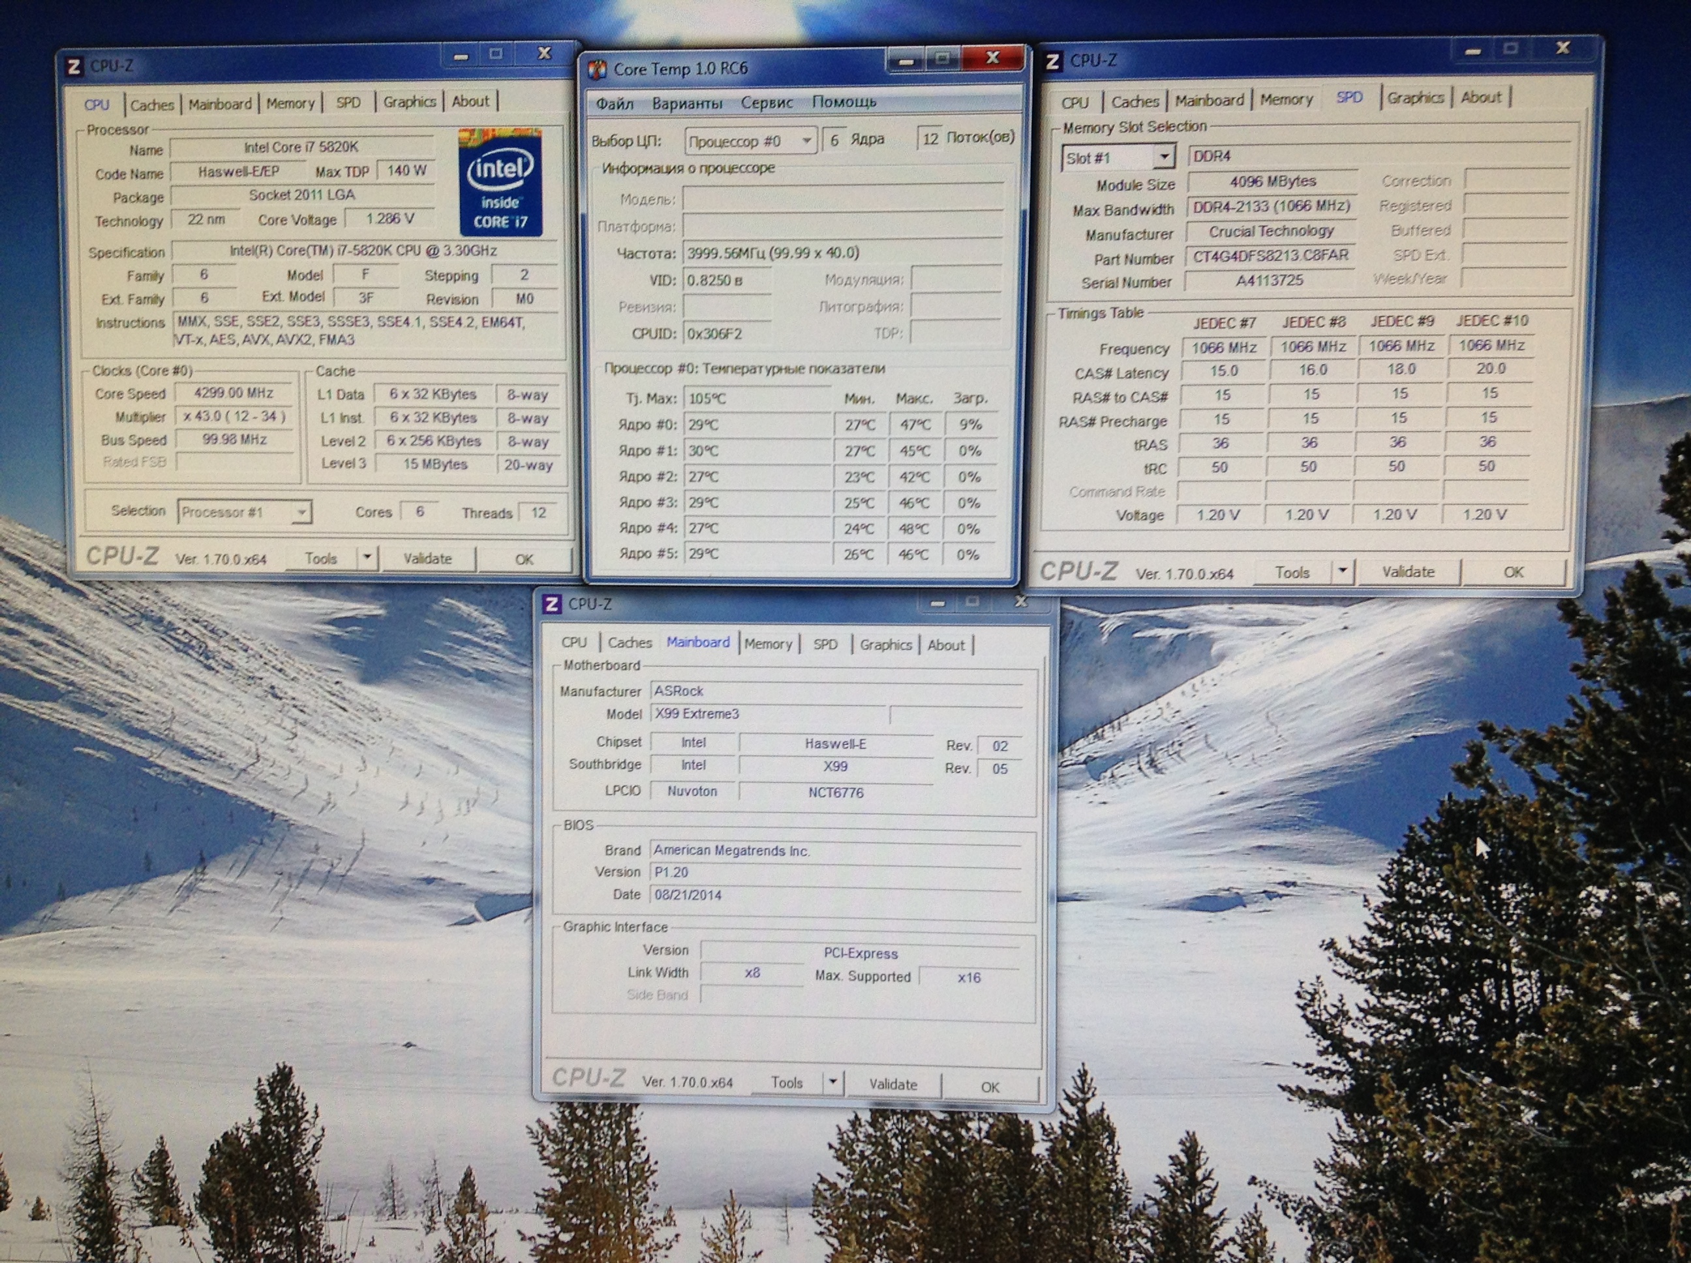The image size is (1691, 1263).
Task: Minimize the left CPU-Z processor window
Action: (x=460, y=56)
